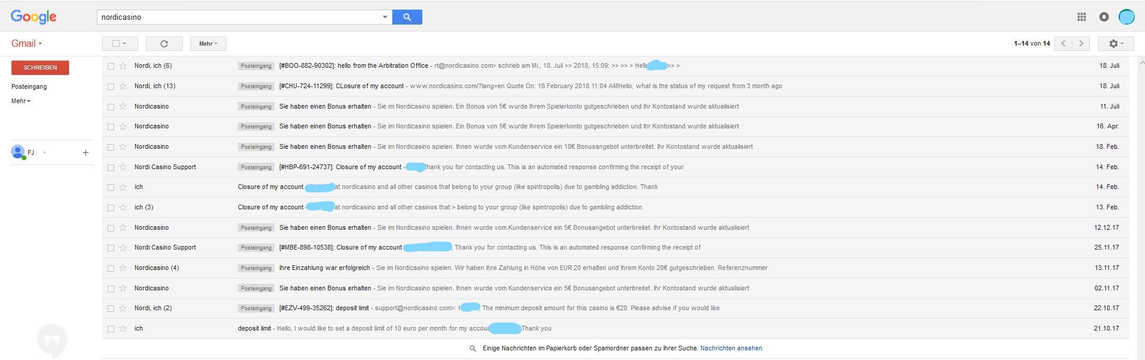Image resolution: width=1145 pixels, height=360 pixels.
Task: Star the Nordicasino email from 02.11.17
Action: (x=123, y=288)
